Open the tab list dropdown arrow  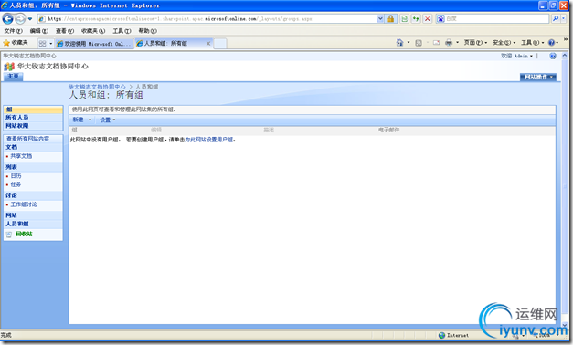pyautogui.click(x=51, y=44)
